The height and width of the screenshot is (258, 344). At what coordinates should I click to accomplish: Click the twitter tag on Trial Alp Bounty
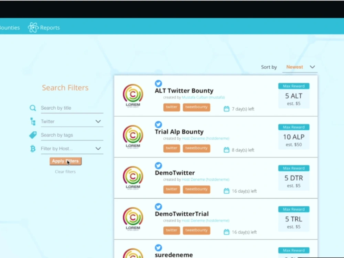click(x=172, y=148)
